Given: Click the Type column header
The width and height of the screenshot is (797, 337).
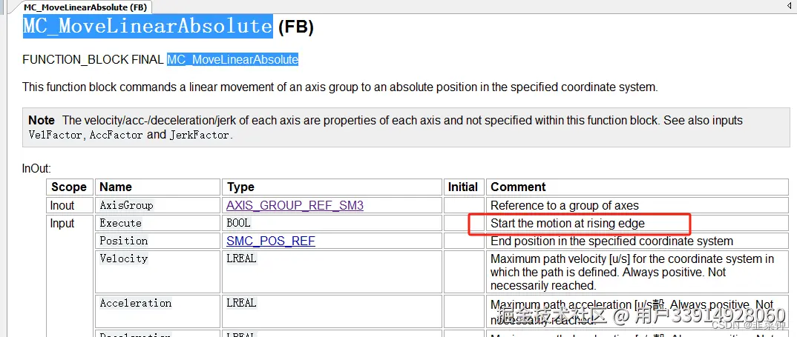Looking at the screenshot, I should 240,187.
